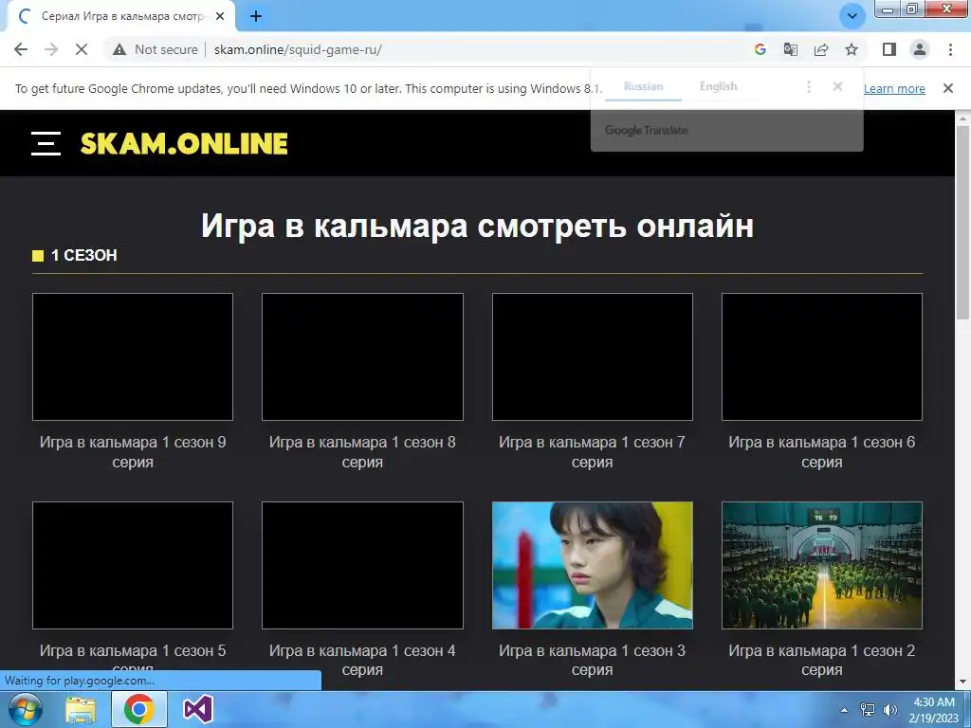Click the title Игра в кальмара 1 сезон 7 серия
This screenshot has height=728, width=971.
click(x=593, y=452)
